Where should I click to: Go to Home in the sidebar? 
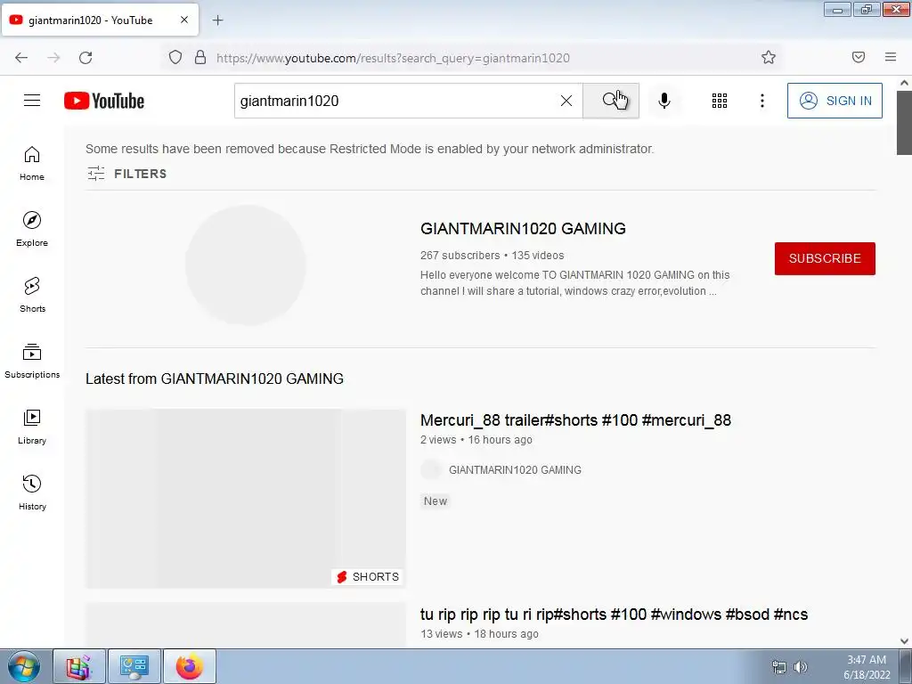click(x=32, y=164)
